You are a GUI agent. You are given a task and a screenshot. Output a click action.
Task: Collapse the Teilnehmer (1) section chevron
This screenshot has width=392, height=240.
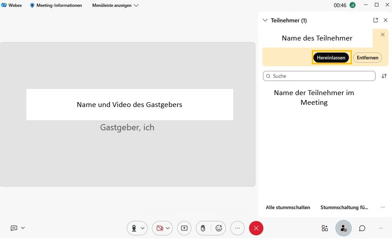click(265, 20)
